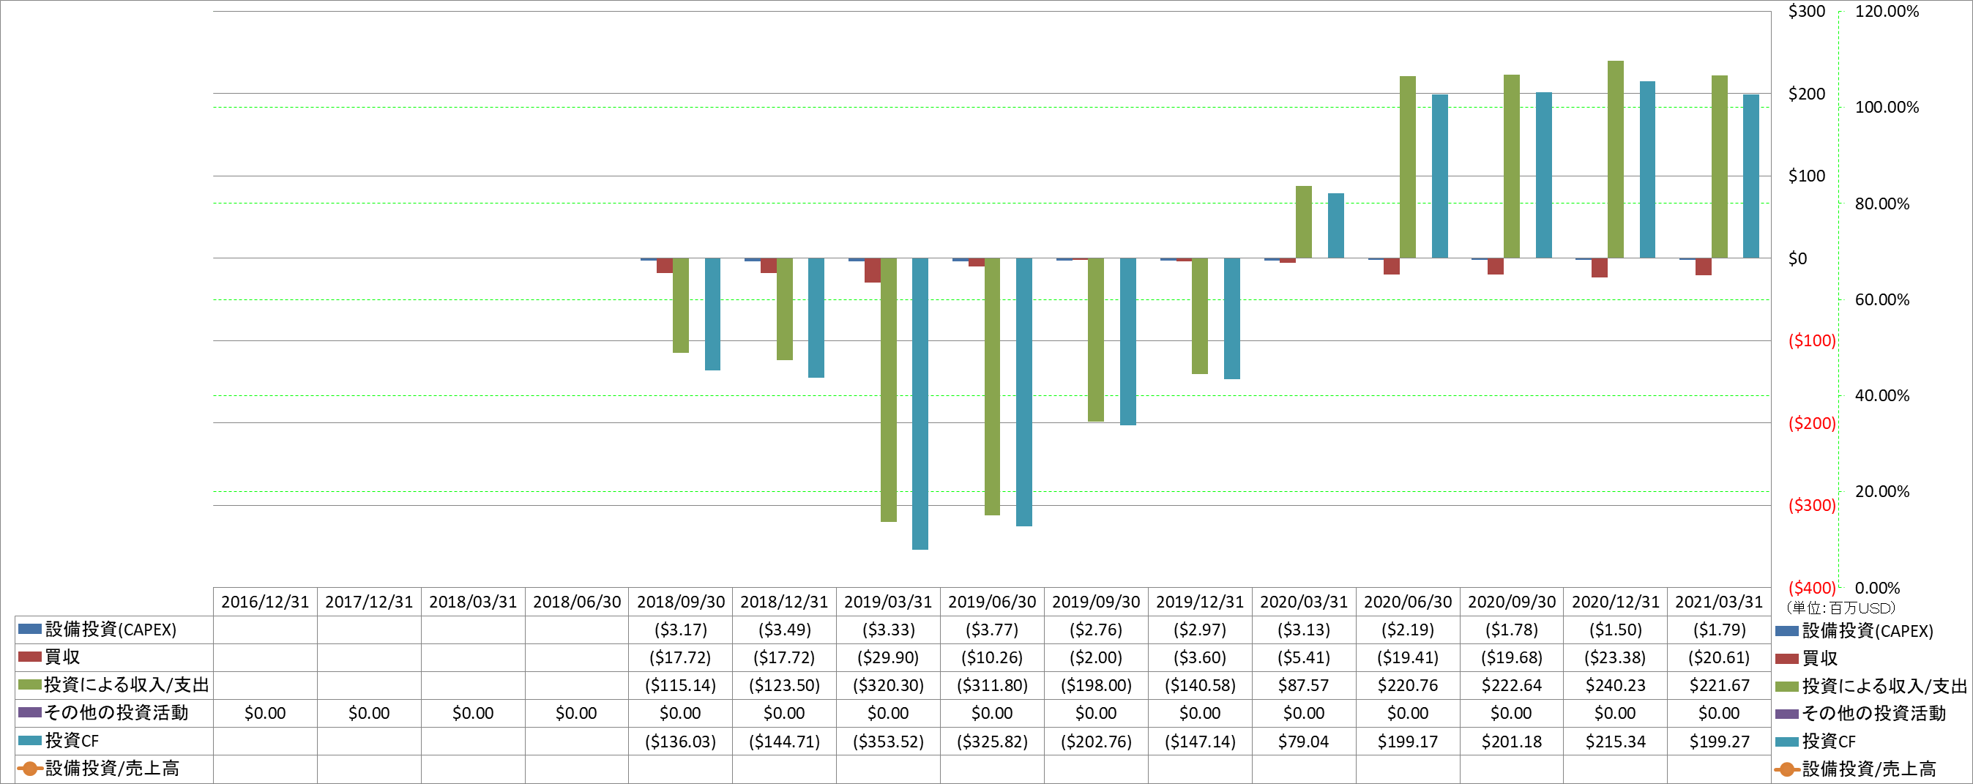Click the green 投資による収入/支出 swatch in the left table
This screenshot has height=784, width=1973.
pos(29,684)
